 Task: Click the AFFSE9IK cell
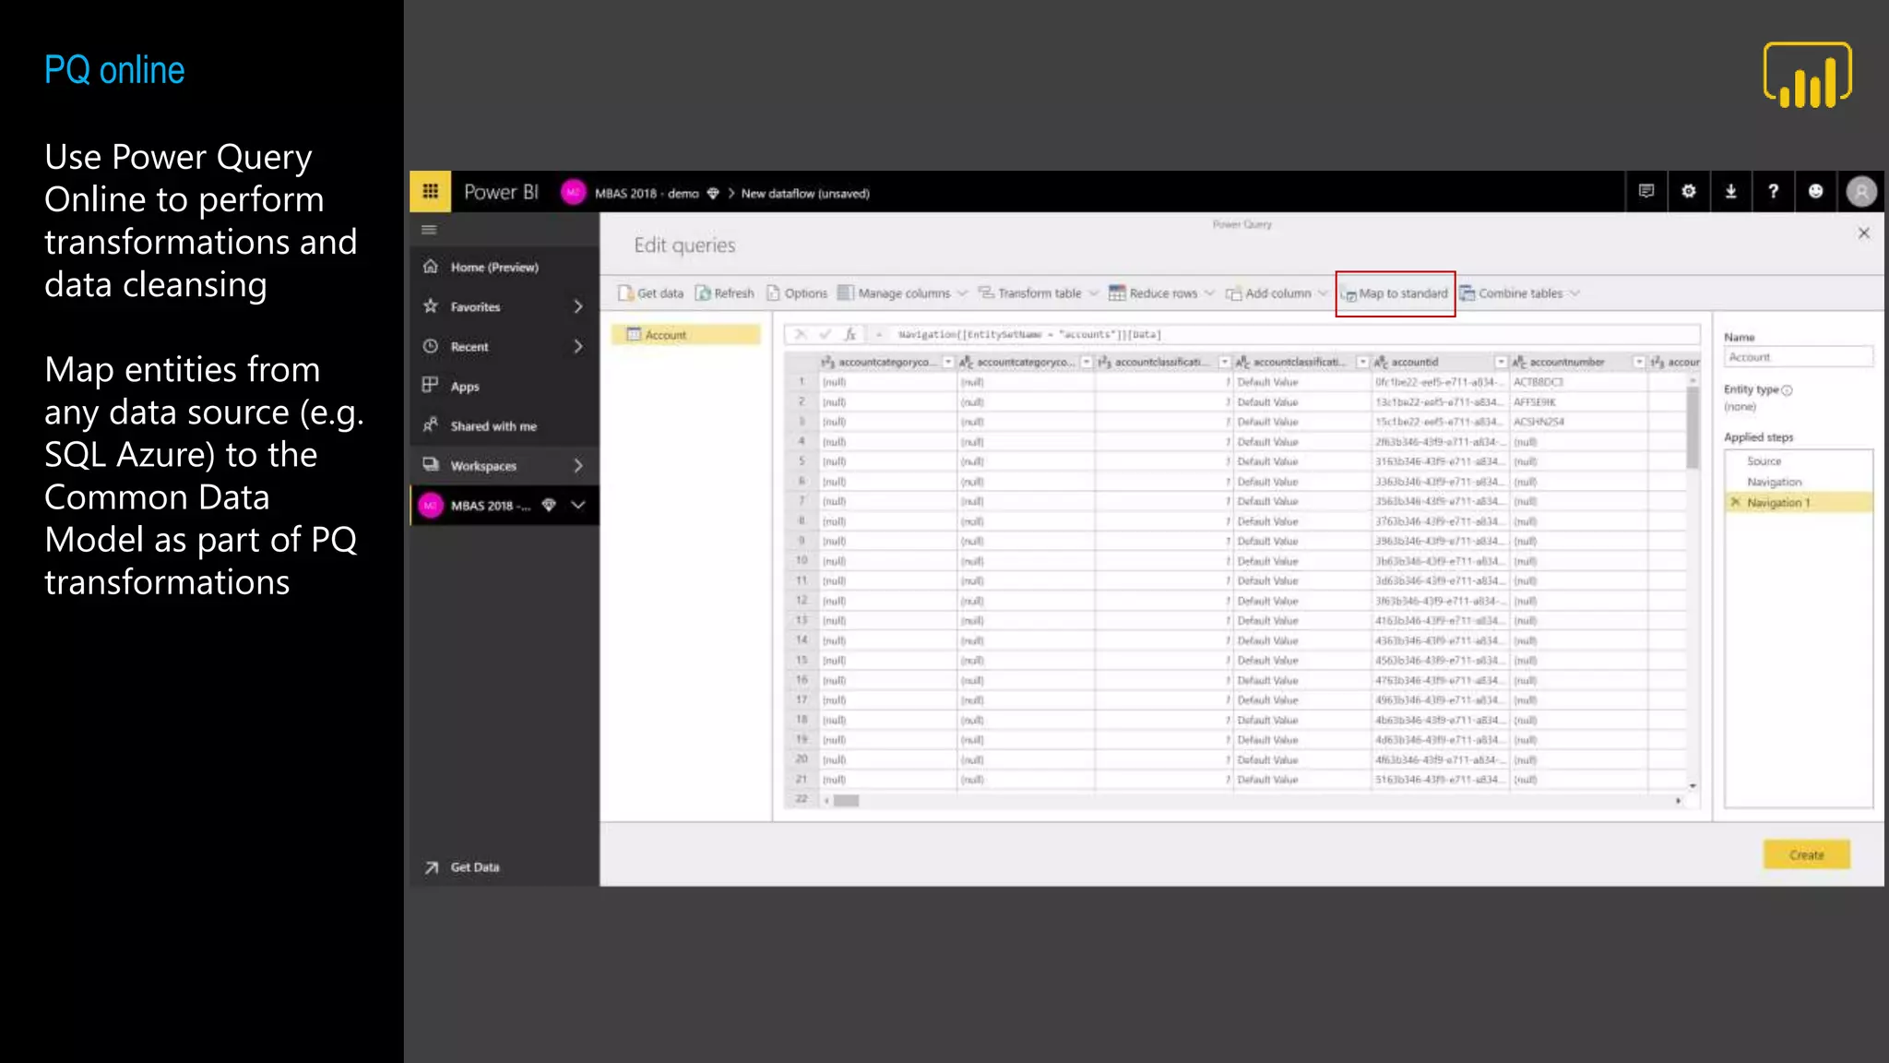click(x=1578, y=401)
